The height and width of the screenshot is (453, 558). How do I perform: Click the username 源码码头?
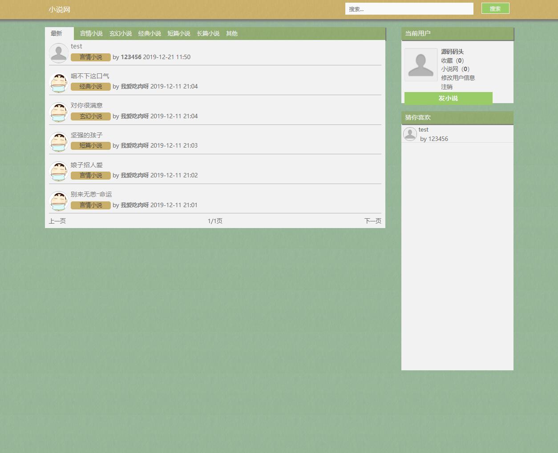point(453,52)
